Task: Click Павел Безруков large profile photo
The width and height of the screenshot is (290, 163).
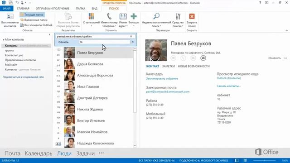Action: coord(156,50)
